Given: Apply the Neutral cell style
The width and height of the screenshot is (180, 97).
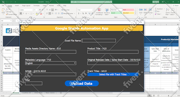Looking at the screenshot, I should pos(128,13).
